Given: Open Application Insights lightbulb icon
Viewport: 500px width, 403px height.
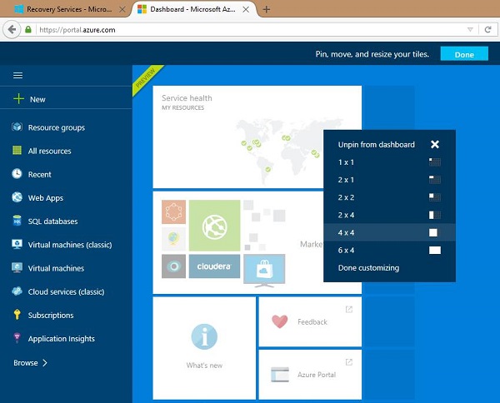Looking at the screenshot, I should [17, 339].
